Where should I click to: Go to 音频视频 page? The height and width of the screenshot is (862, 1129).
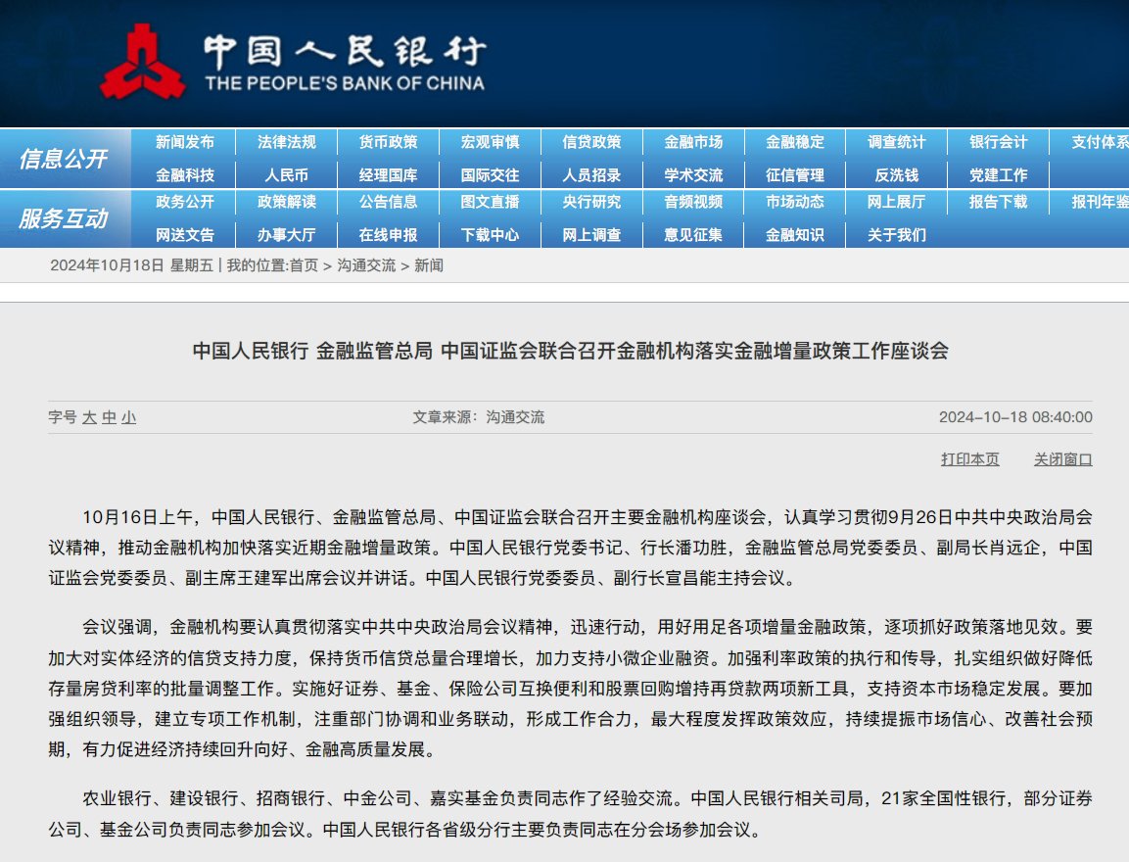[693, 202]
